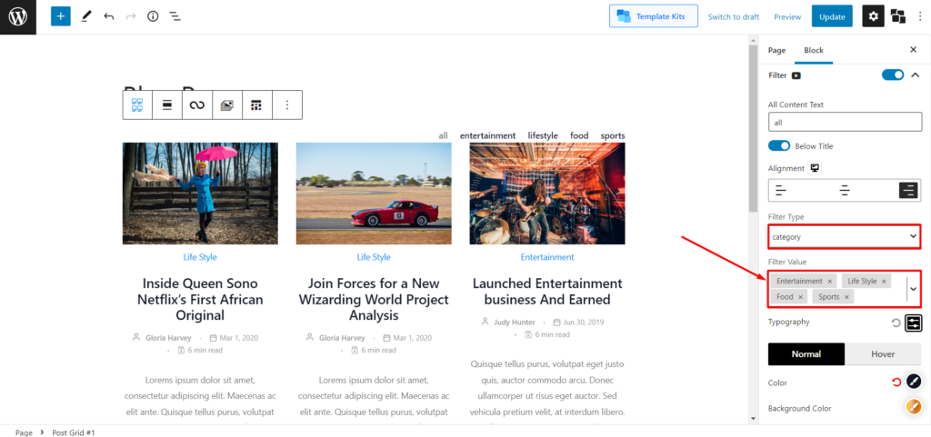The height and width of the screenshot is (437, 931).
Task: Open the Launched Entertainment business post title
Action: (x=546, y=291)
